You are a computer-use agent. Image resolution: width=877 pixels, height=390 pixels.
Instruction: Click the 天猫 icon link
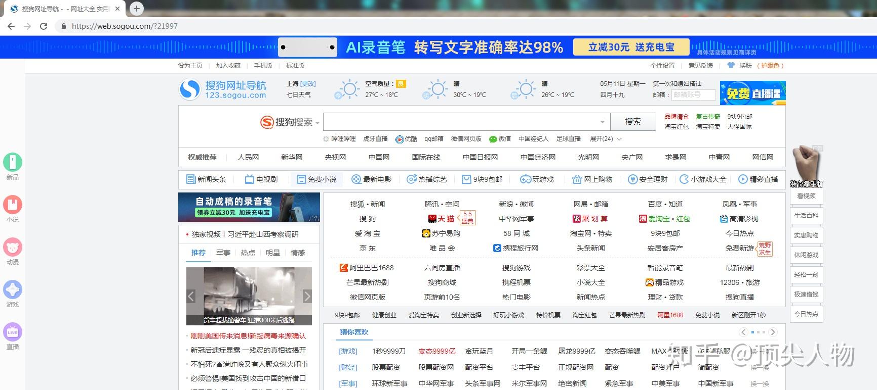click(432, 219)
